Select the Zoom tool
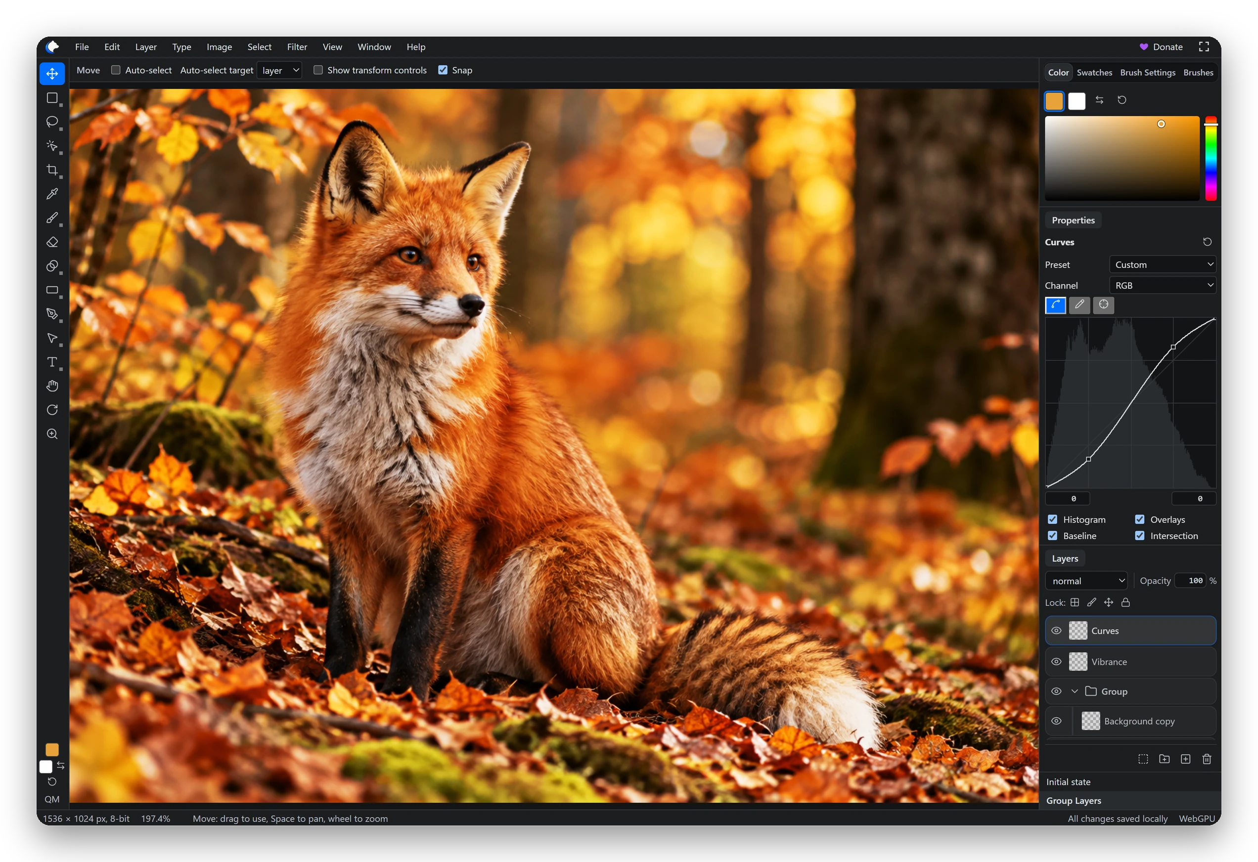This screenshot has height=862, width=1258. point(52,434)
